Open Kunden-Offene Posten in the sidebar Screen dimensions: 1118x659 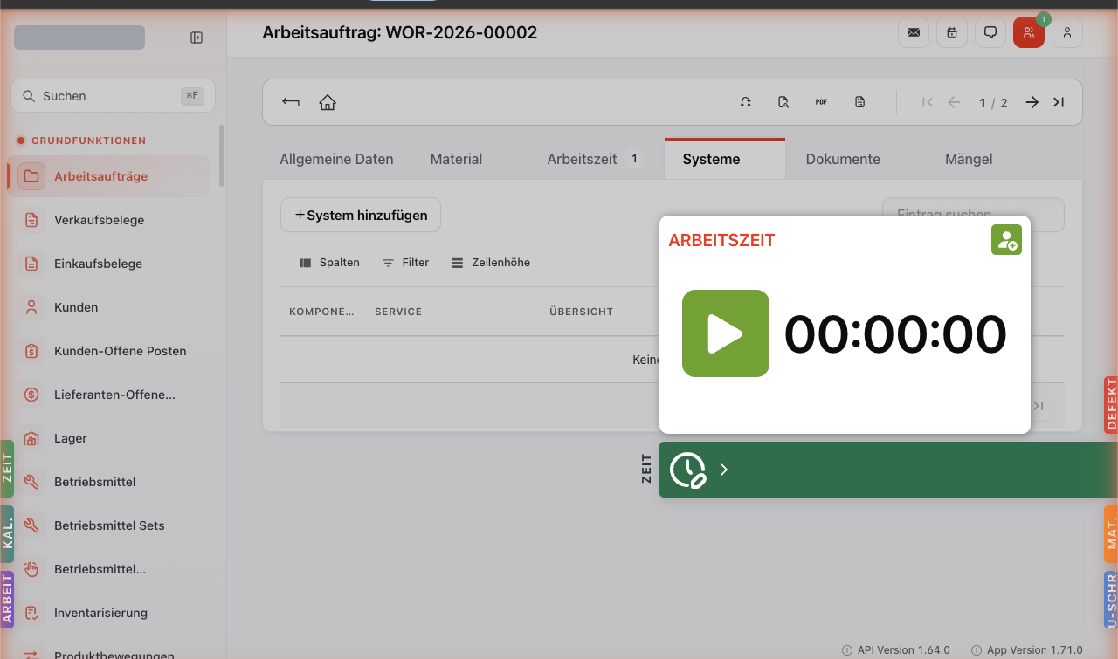108,351
